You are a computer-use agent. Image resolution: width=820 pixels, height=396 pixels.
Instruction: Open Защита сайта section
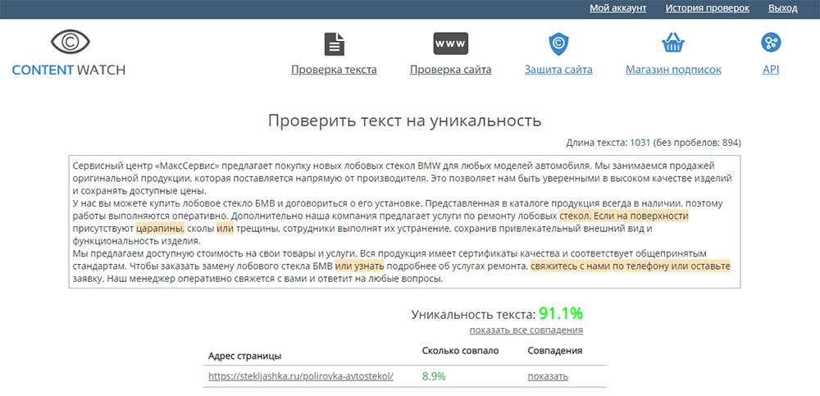click(x=558, y=70)
